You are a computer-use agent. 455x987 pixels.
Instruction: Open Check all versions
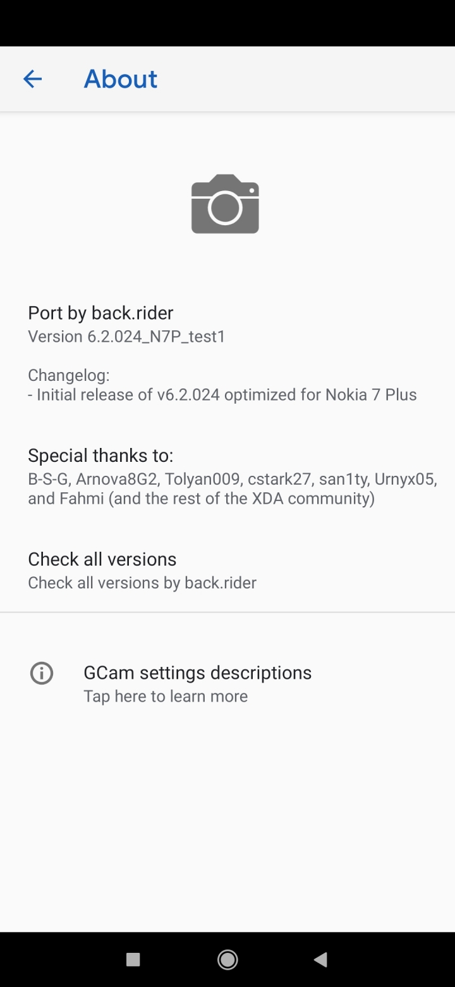(x=227, y=570)
